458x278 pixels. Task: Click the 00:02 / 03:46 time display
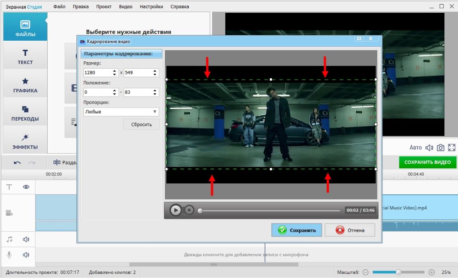tap(360, 210)
